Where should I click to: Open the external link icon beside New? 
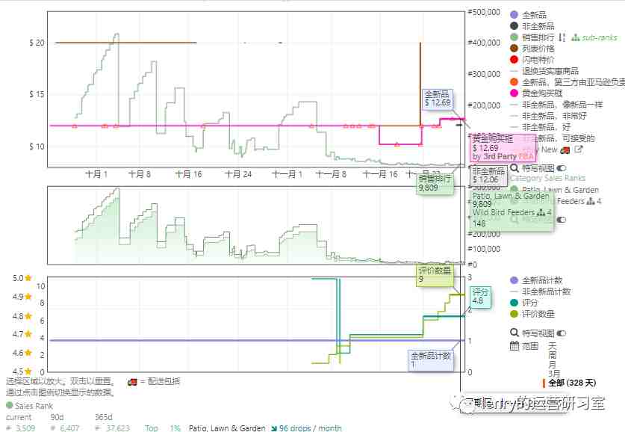pyautogui.click(x=579, y=149)
